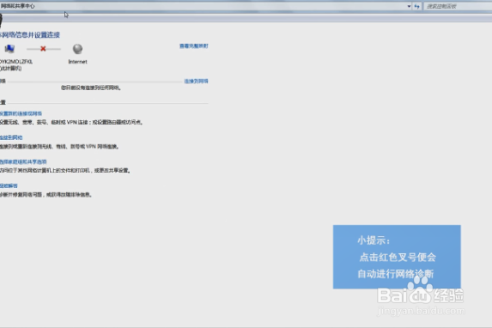Open 选择家庭组和共享选项 link
492x328 pixels.
[23, 162]
